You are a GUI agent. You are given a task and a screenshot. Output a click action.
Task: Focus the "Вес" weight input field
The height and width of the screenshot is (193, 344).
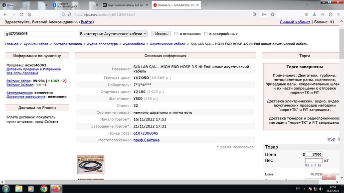click(x=314, y=161)
